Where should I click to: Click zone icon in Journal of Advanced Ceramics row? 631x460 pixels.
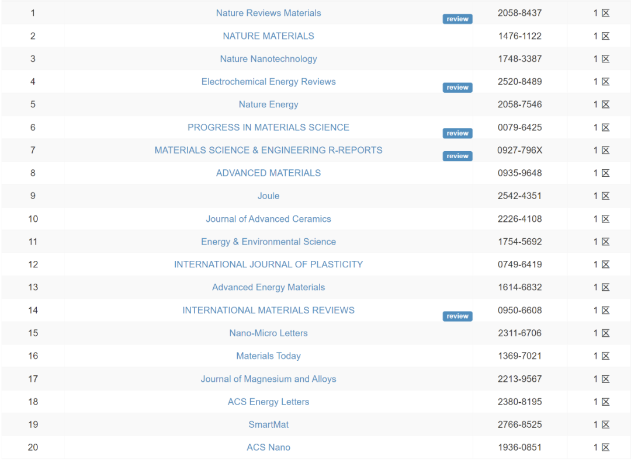(606, 219)
